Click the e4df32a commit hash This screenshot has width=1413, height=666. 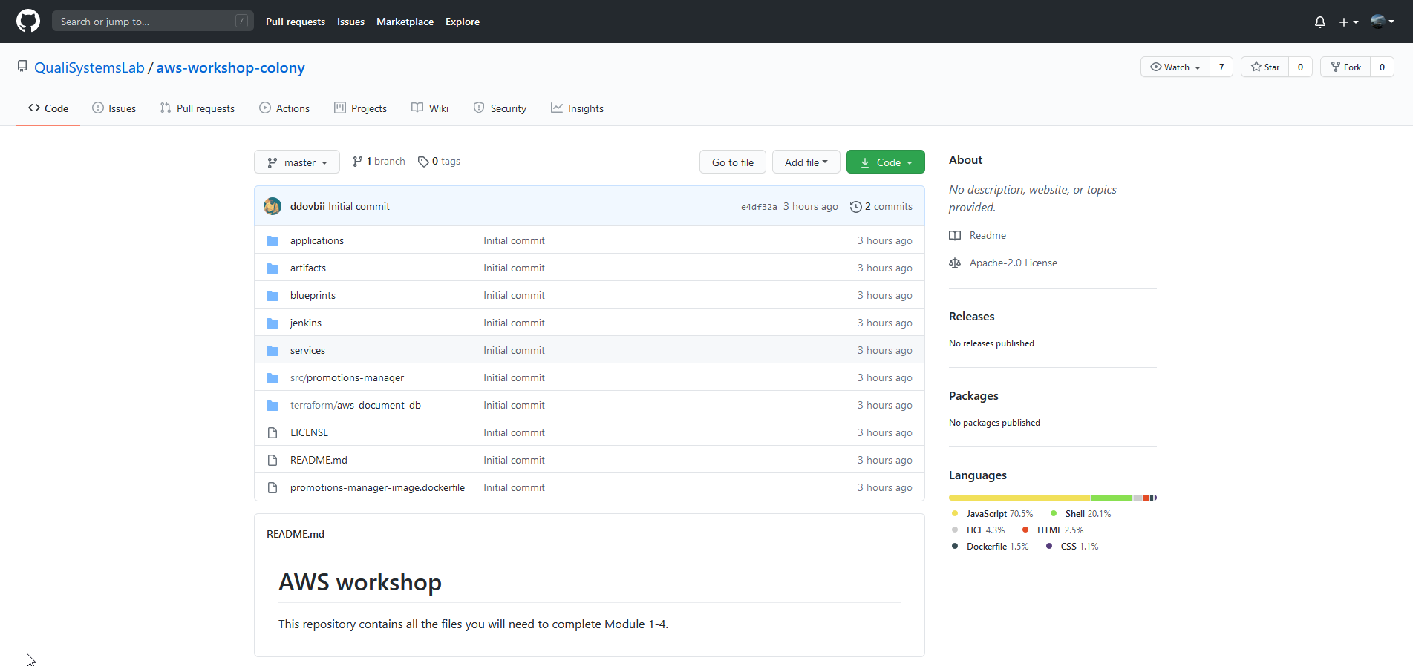click(759, 207)
